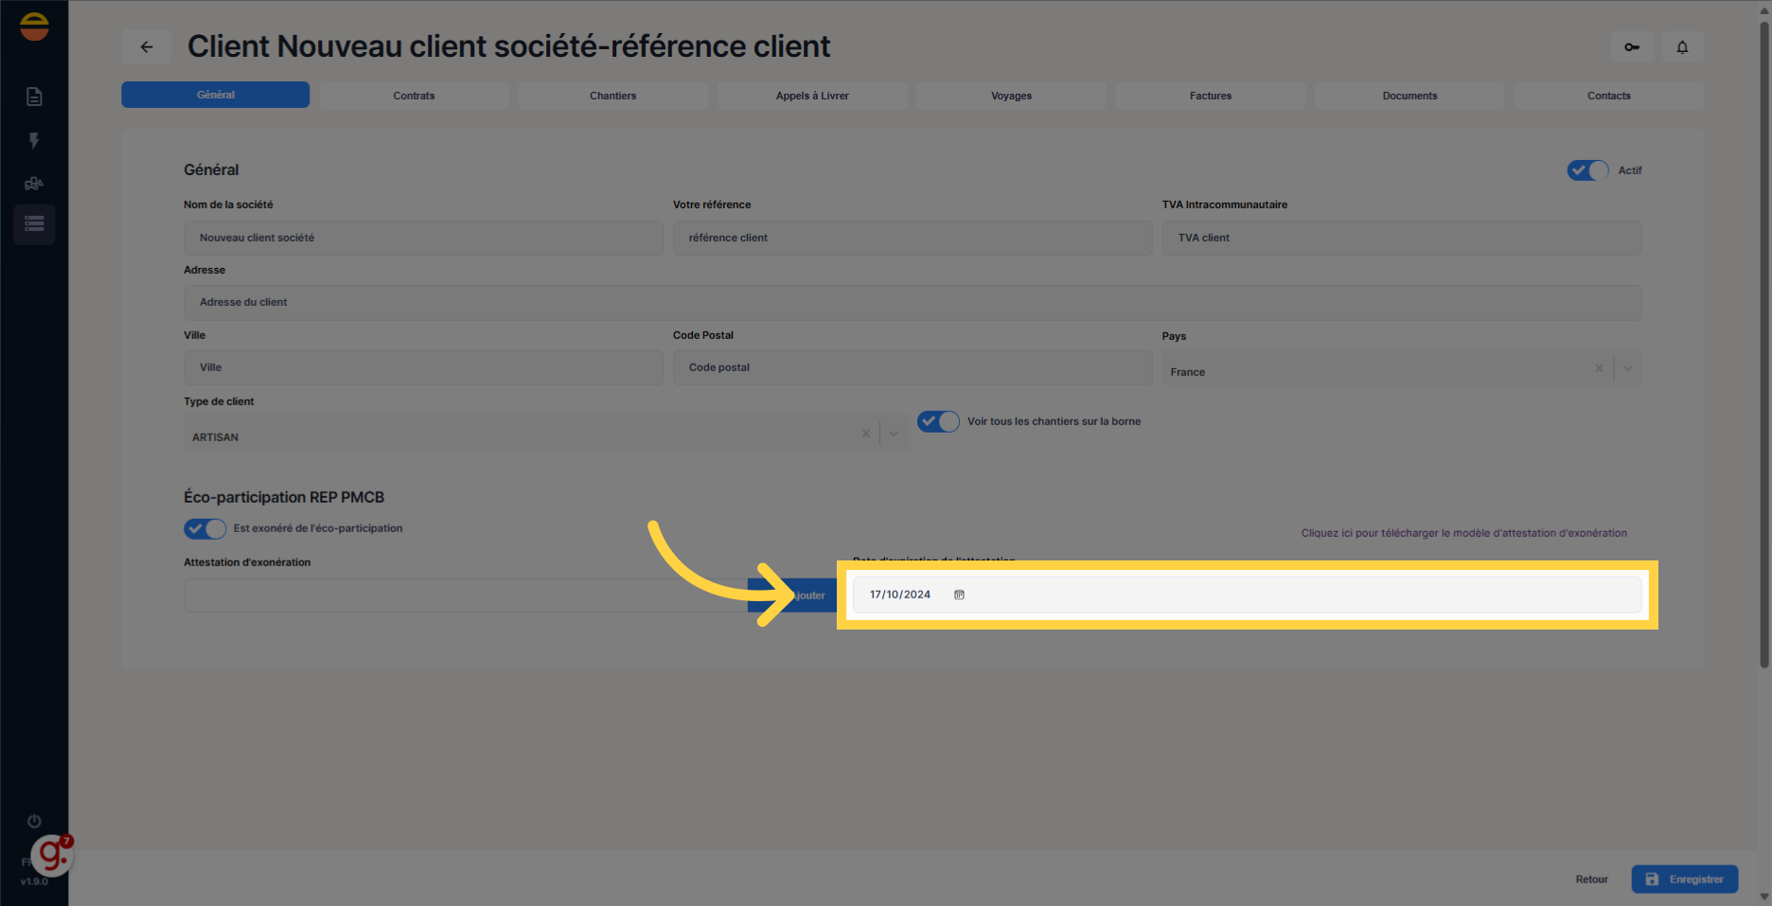
Task: Click the Enregistrer button
Action: pos(1684,879)
